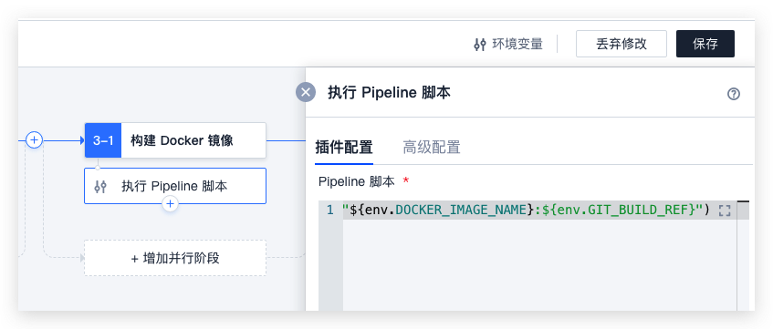The image size is (773, 329).
Task: Open help for the Pipeline script plugin
Action: [734, 94]
